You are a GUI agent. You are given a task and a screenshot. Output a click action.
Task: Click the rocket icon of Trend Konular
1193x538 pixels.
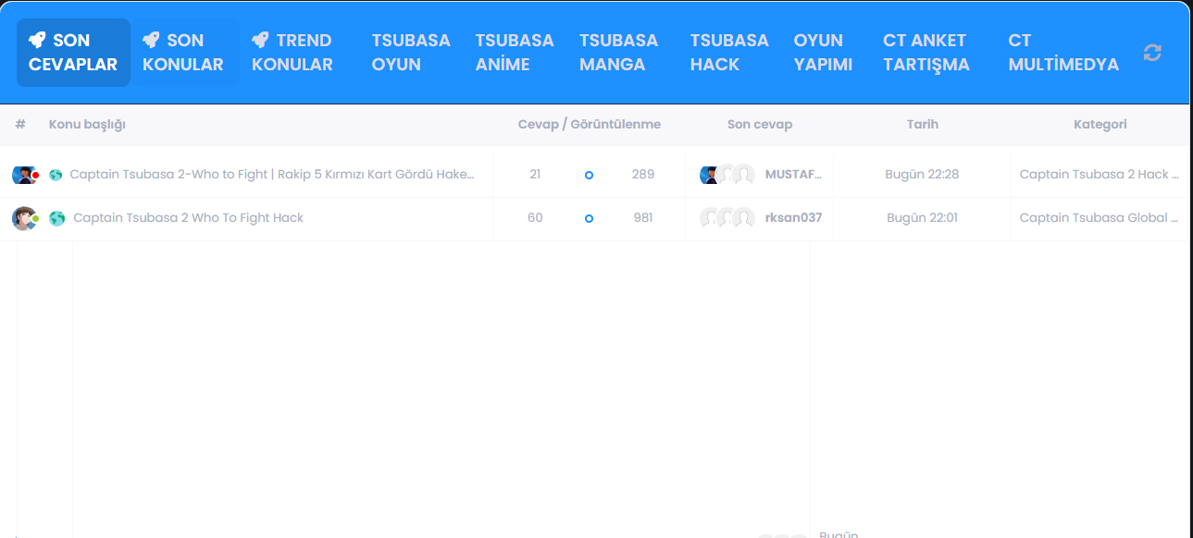pos(260,40)
